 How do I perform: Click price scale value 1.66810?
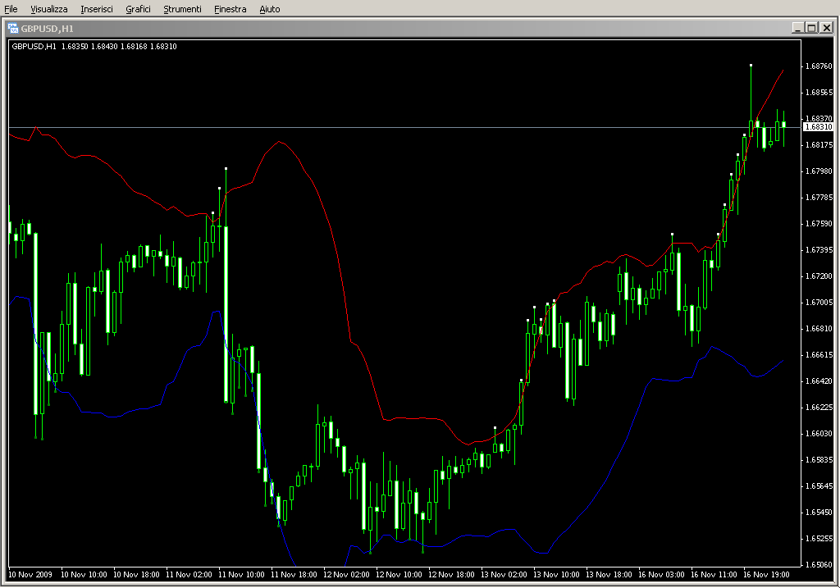tap(819, 329)
